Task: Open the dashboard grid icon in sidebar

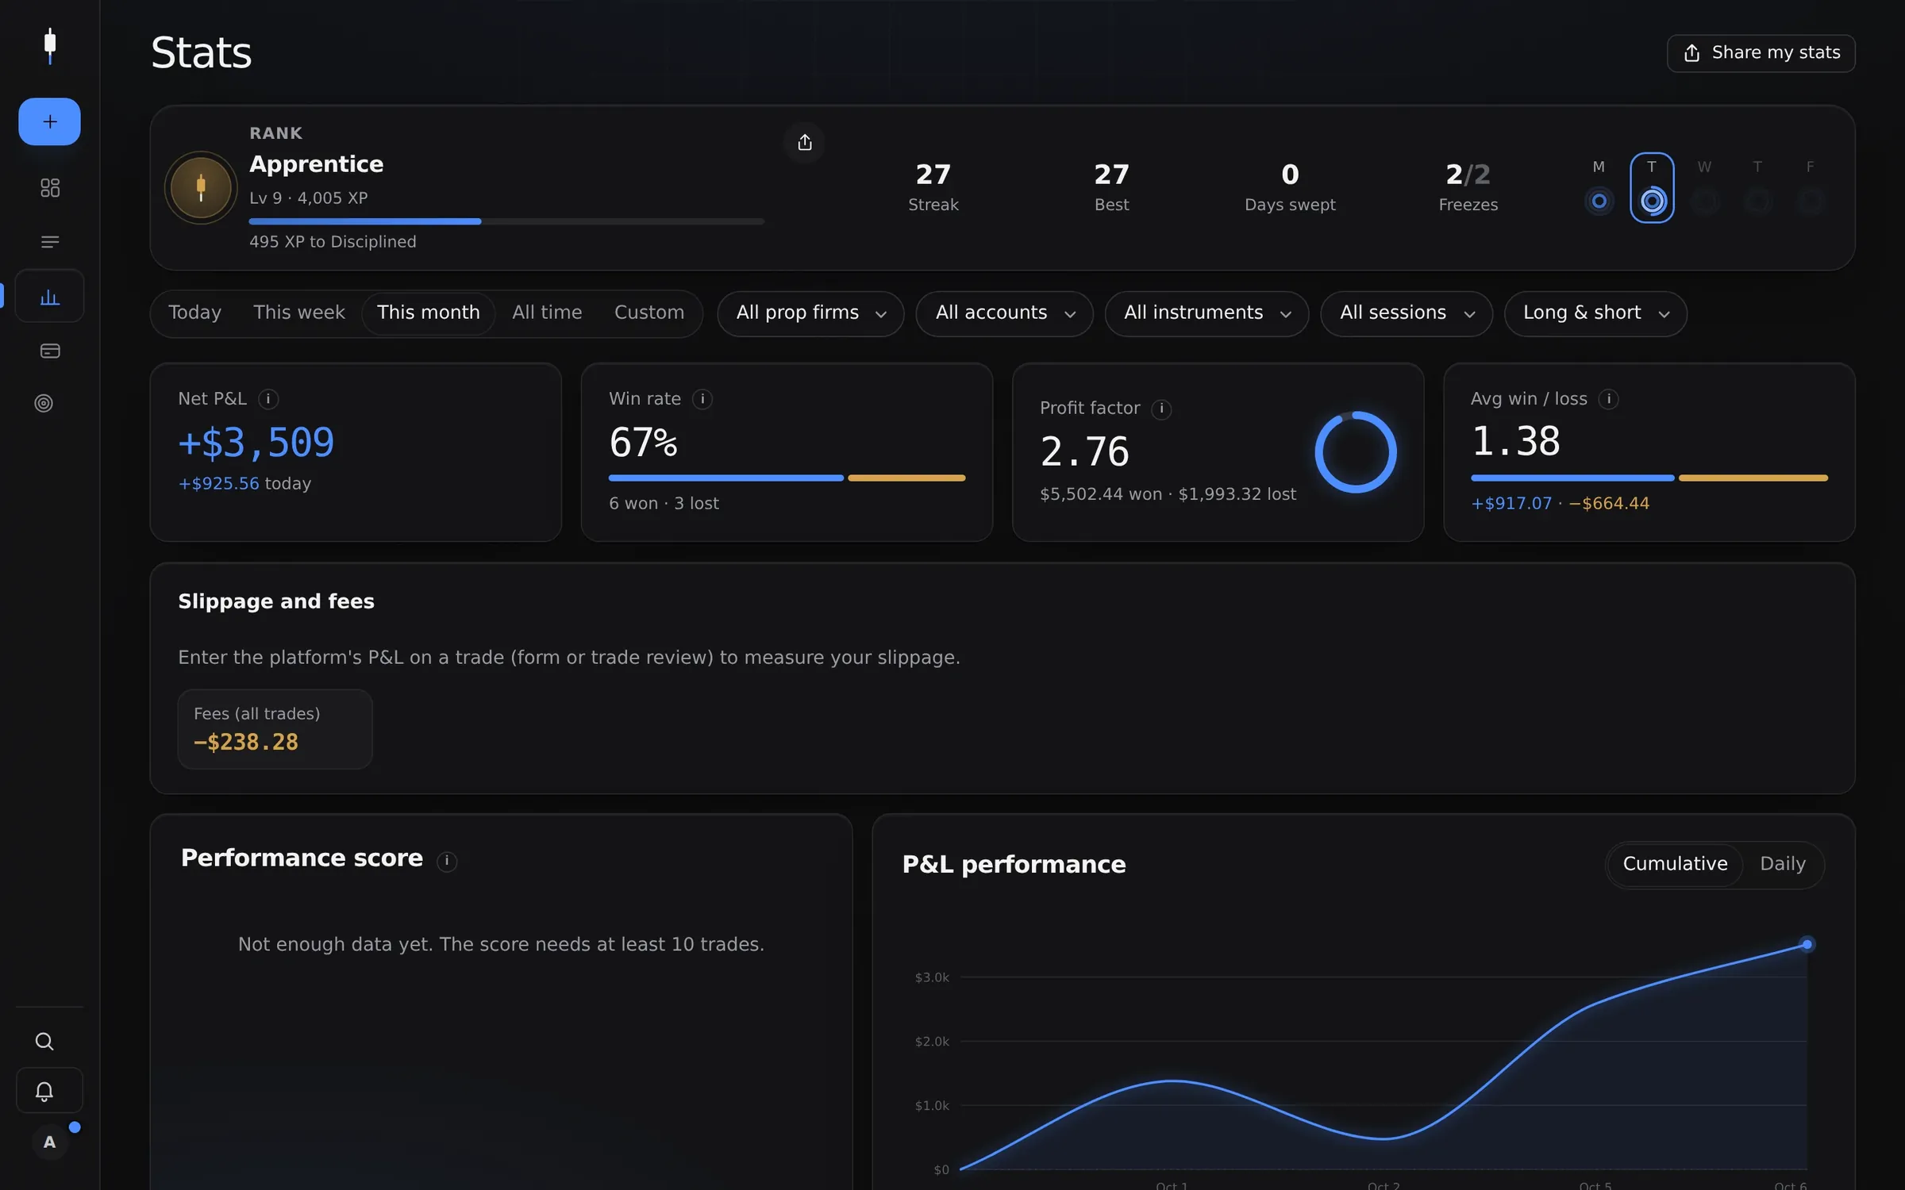Action: (x=50, y=188)
